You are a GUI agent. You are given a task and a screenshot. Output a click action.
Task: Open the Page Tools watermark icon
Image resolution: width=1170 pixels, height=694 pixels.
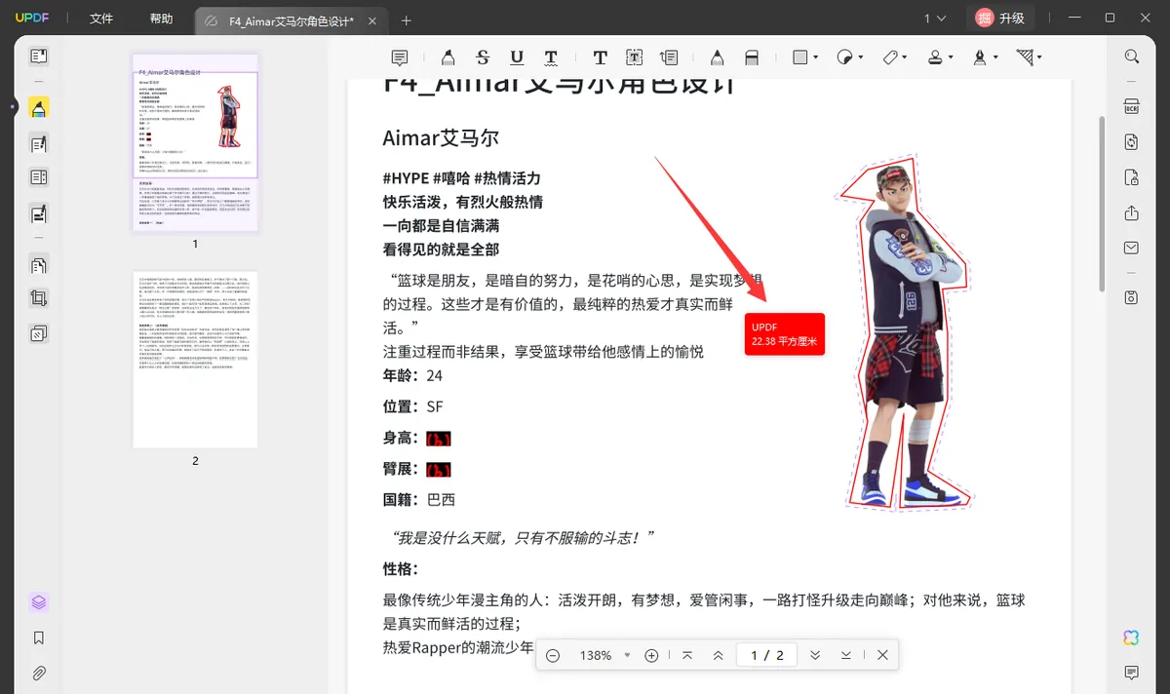pyautogui.click(x=38, y=333)
